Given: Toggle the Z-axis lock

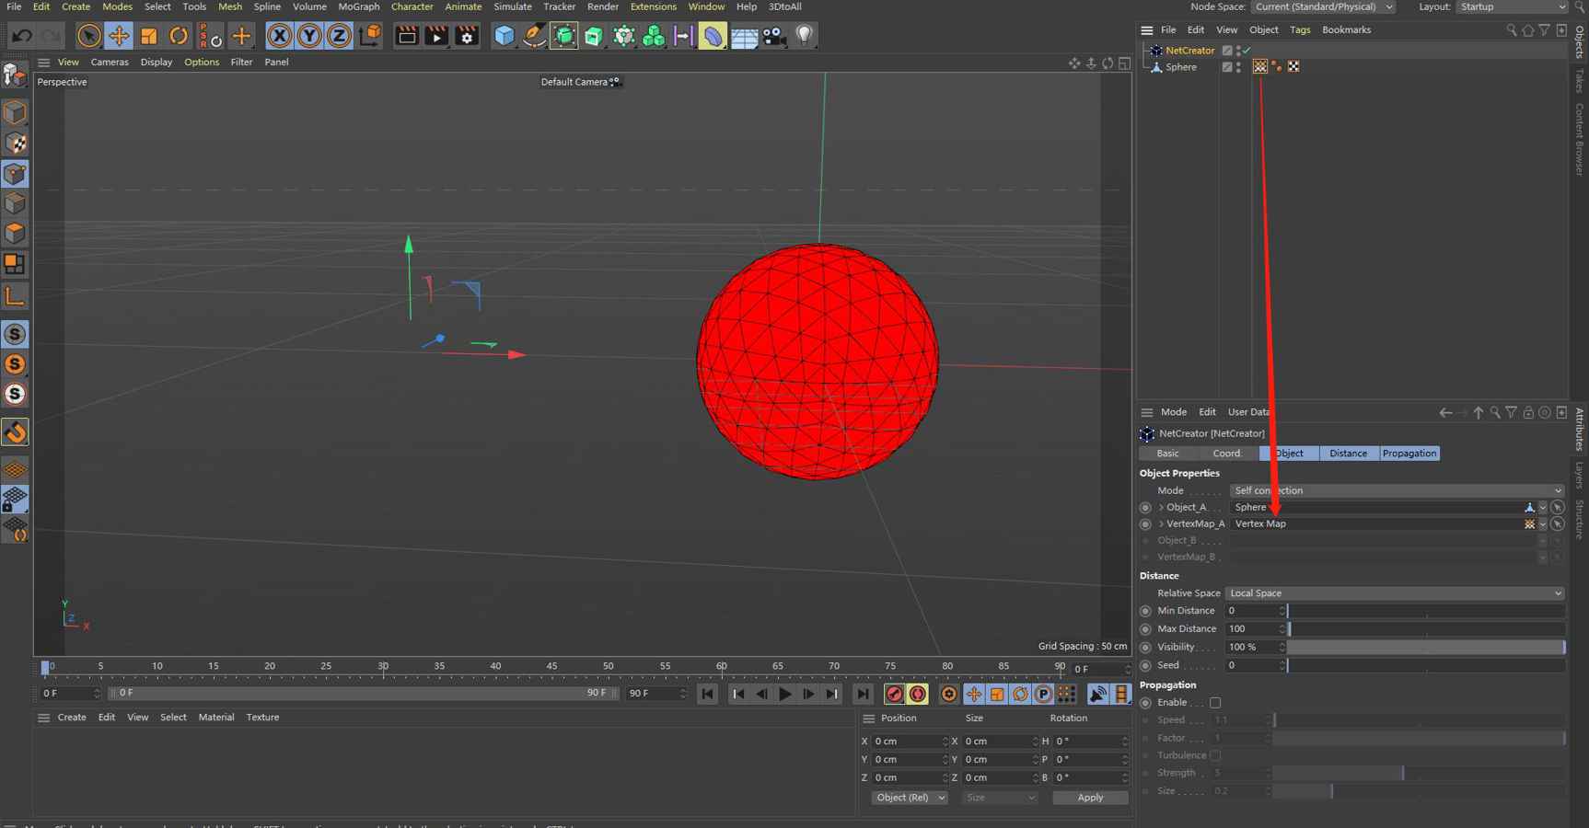Looking at the screenshot, I should 339,36.
